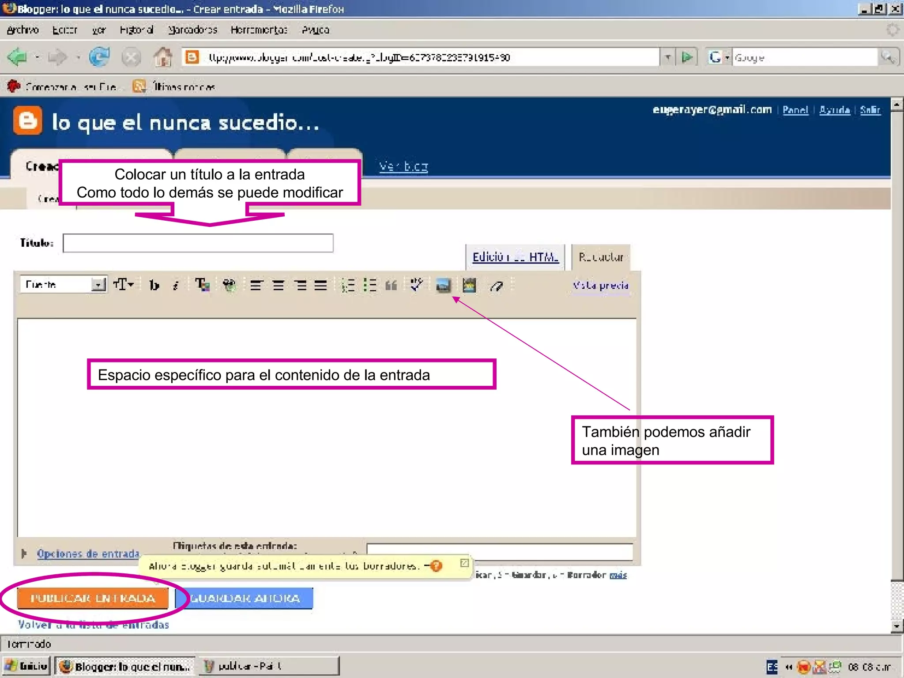
Task: Click Volver a la lista de entradas link
Action: (94, 625)
